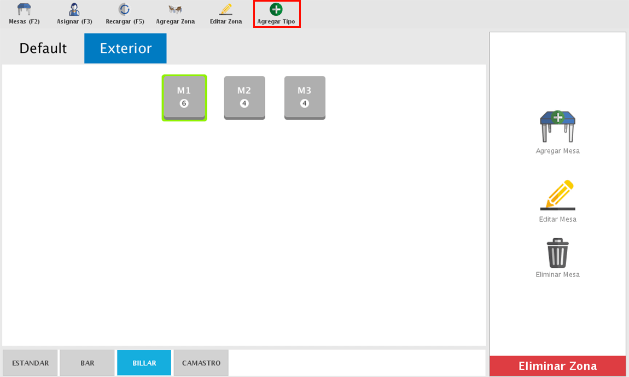Select table M1 with six seats
Viewport: 629px width, 377px height.
tap(184, 93)
